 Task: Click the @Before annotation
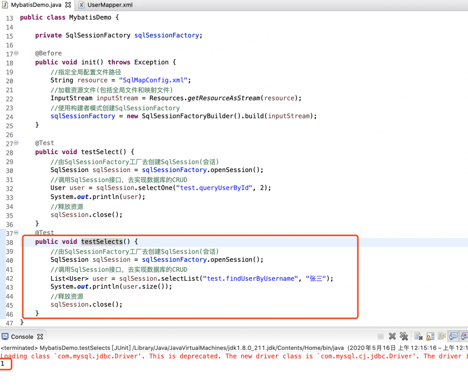(x=48, y=53)
